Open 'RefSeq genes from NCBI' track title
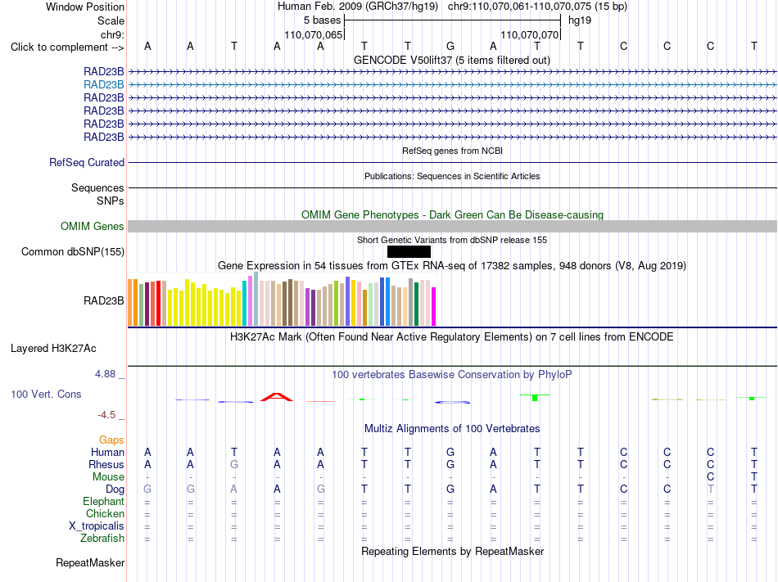The height and width of the screenshot is (582, 778). click(452, 151)
